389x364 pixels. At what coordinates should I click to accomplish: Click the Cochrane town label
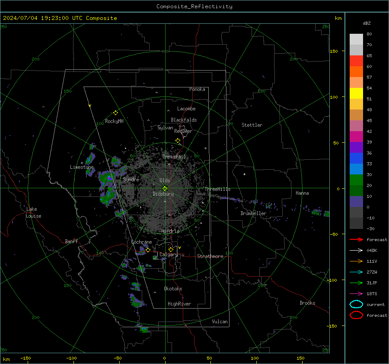coord(141,242)
